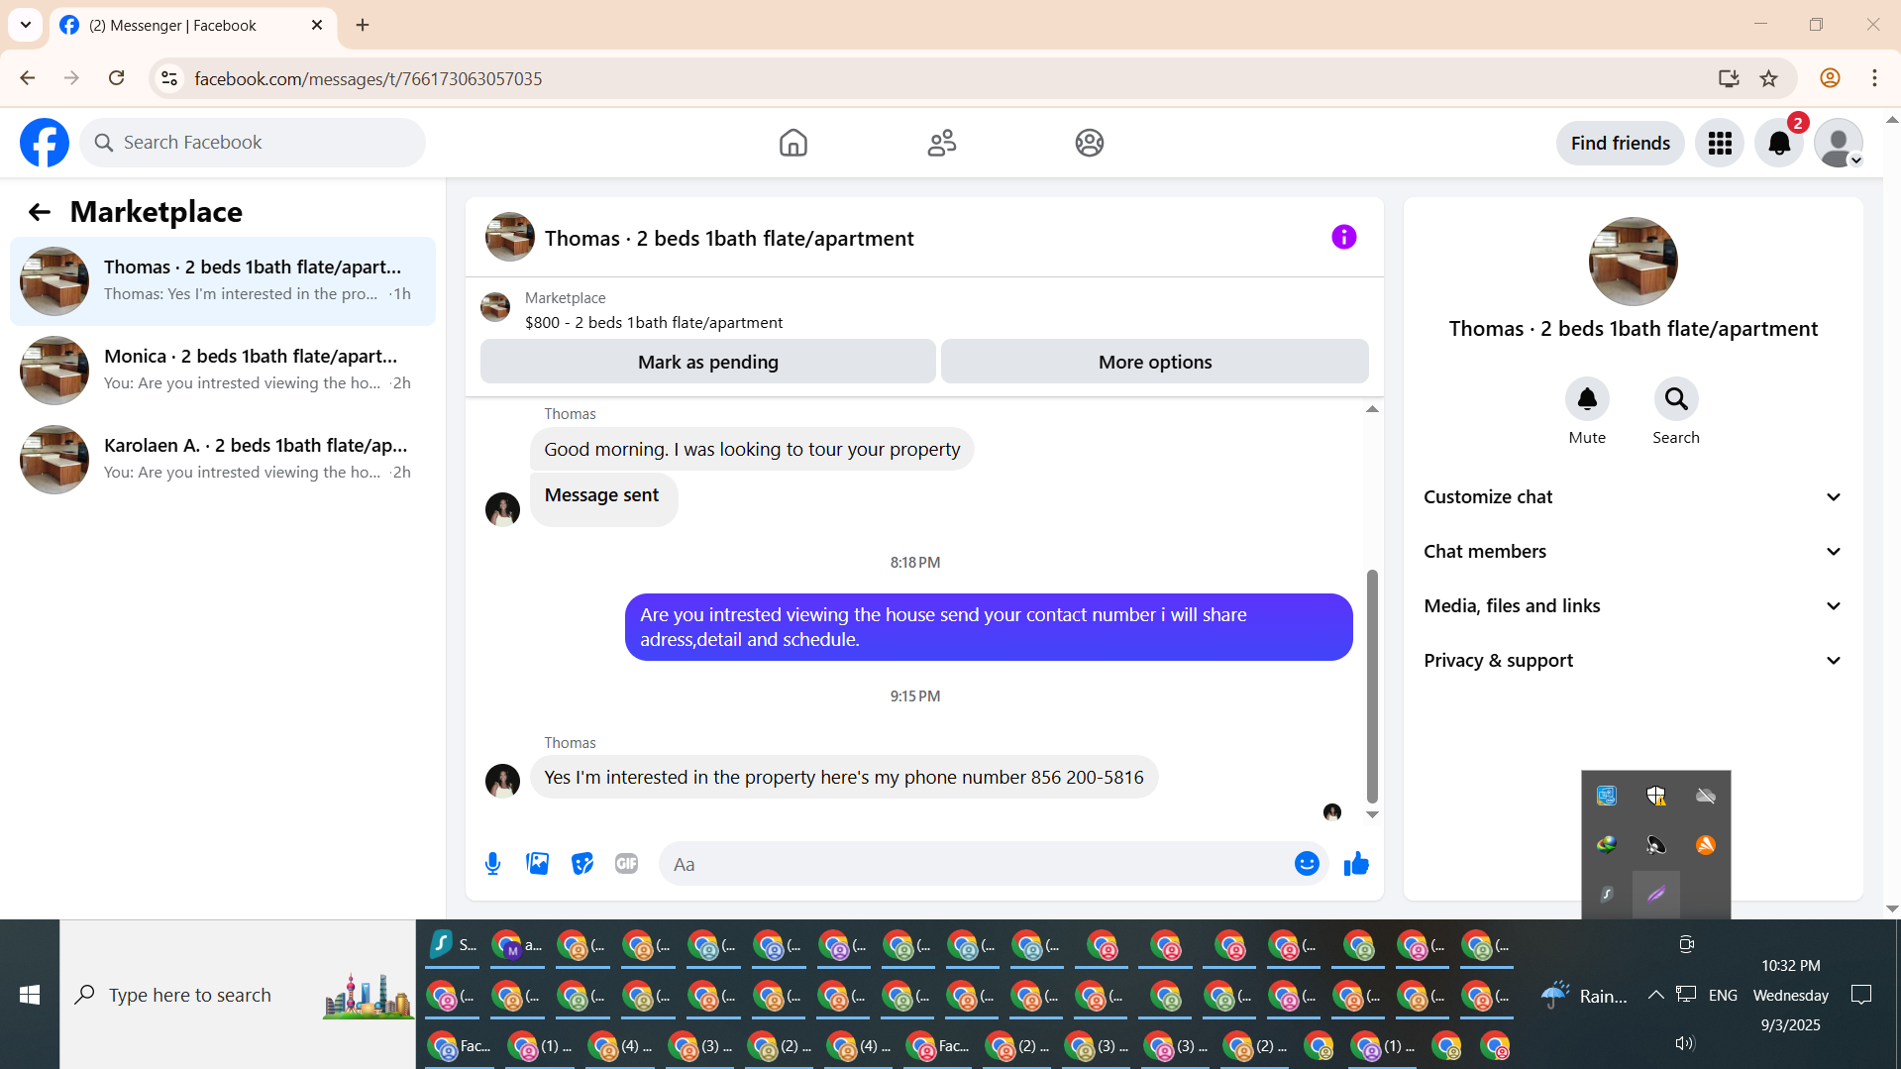Open conversation information purple icon
1901x1069 pixels.
point(1343,237)
